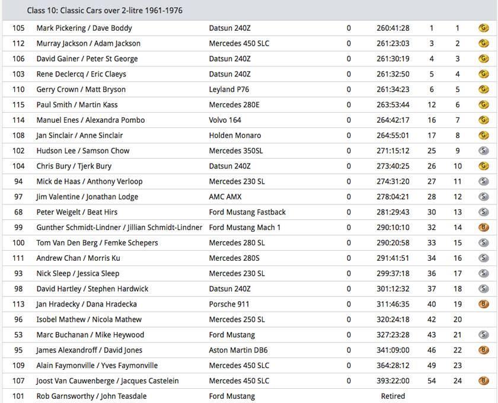
Task: Click crew 'Manuel Enes / Alexandra Pombo'
Action: 91,120
